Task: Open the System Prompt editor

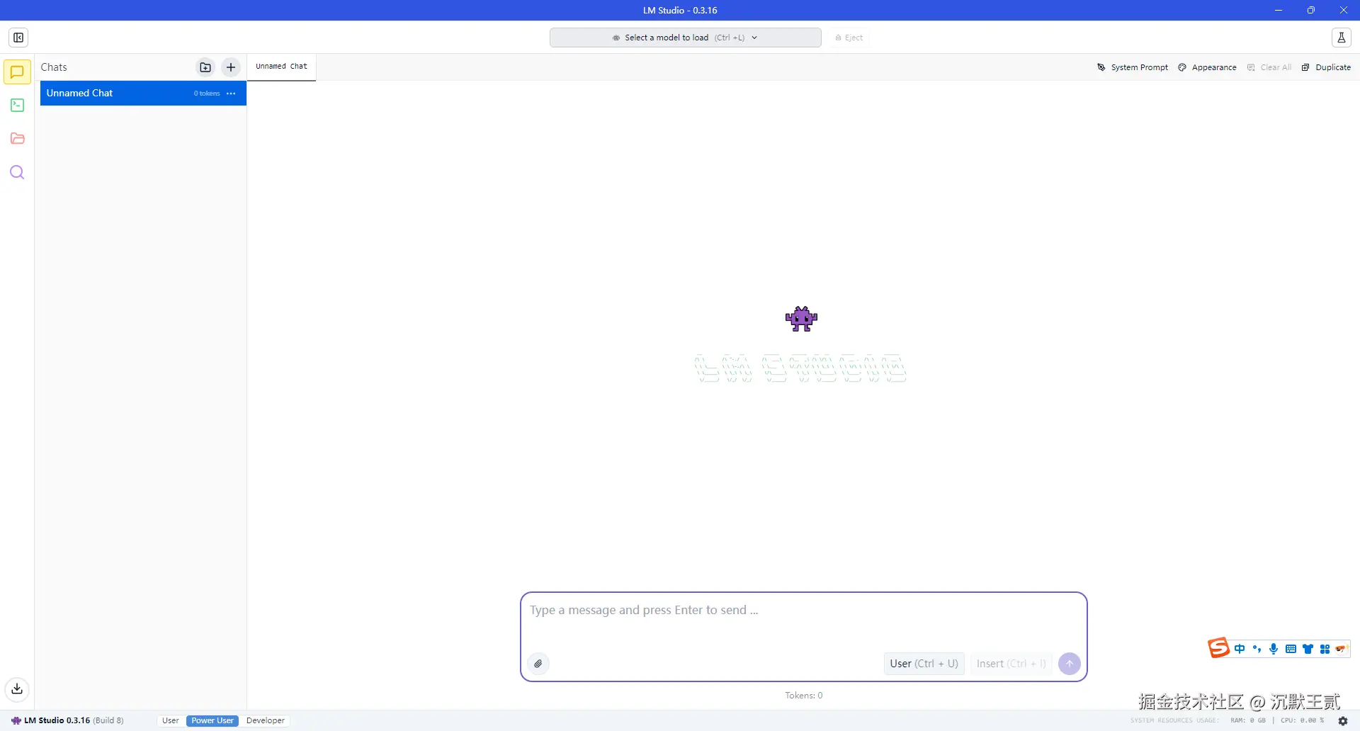Action: point(1133,67)
